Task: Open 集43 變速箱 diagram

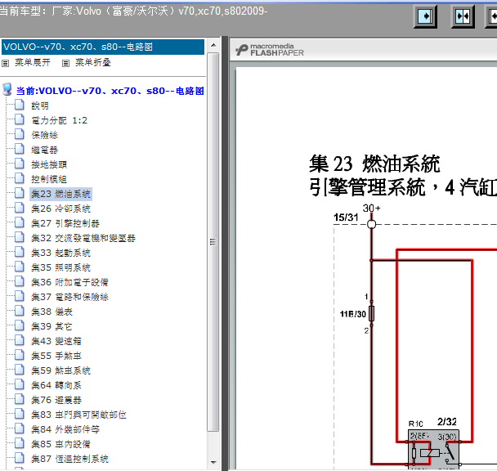Action: point(56,341)
